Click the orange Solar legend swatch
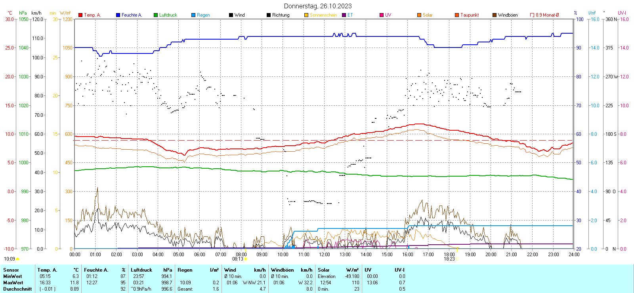The width and height of the screenshot is (634, 293). (419, 15)
